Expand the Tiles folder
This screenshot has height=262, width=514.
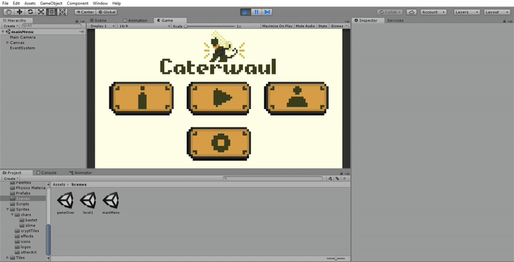(7, 258)
